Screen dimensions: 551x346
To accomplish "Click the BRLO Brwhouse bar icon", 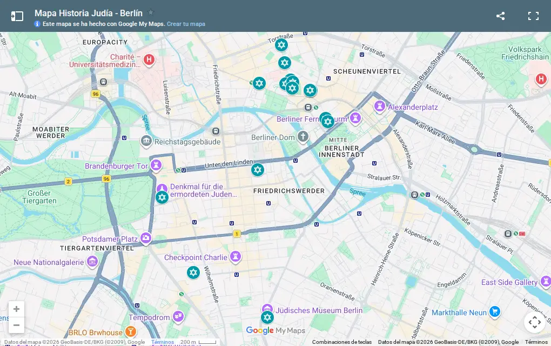I will coord(130,331).
